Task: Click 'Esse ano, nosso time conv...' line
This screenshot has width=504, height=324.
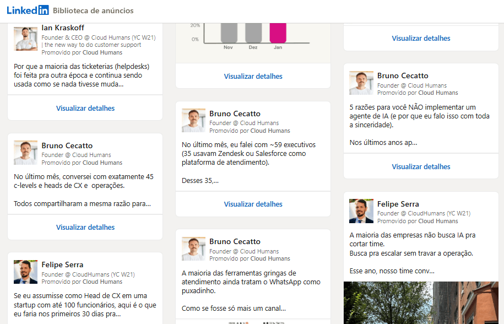Action: pyautogui.click(x=392, y=271)
